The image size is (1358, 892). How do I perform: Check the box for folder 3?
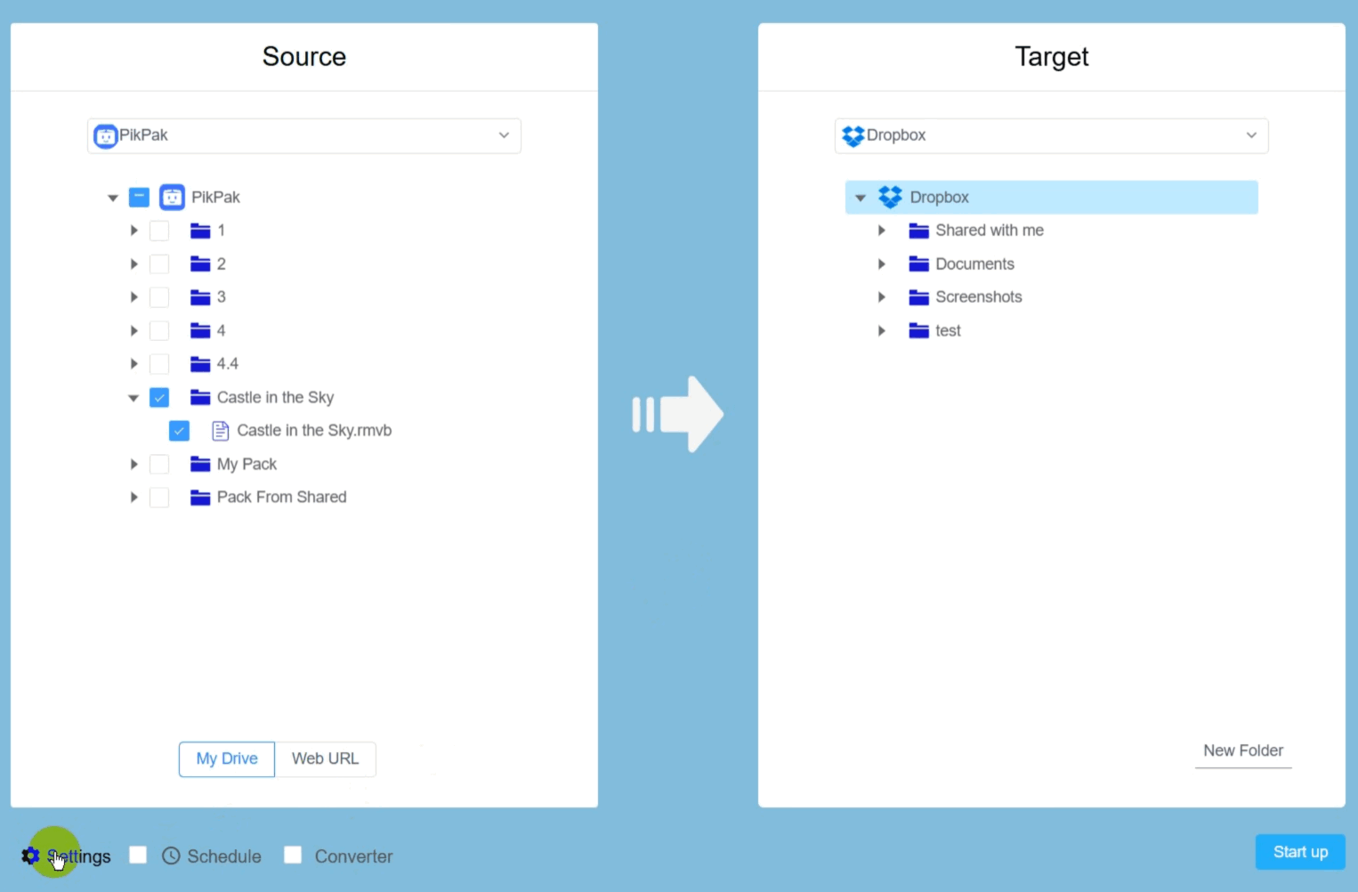point(159,297)
